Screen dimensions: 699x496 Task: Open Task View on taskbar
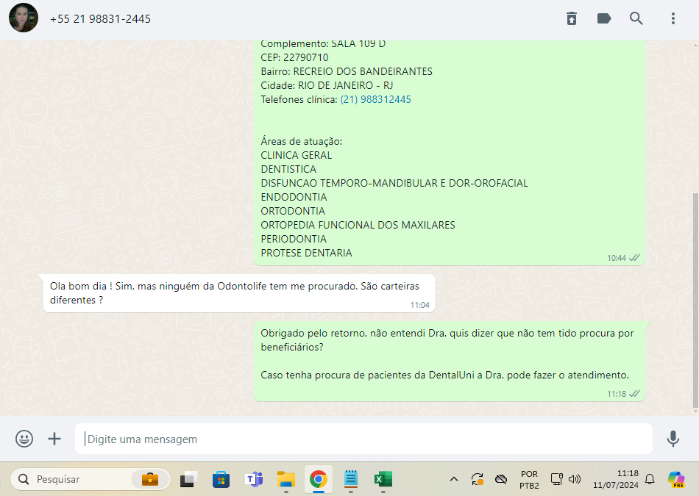click(x=188, y=479)
